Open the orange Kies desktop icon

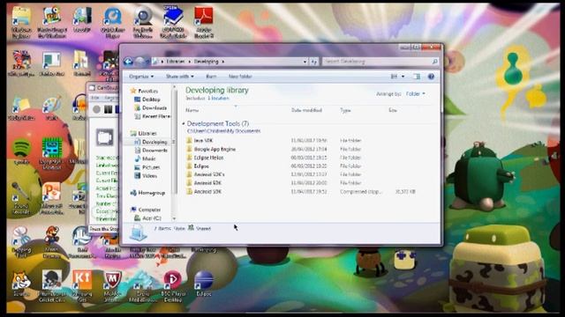(82, 285)
